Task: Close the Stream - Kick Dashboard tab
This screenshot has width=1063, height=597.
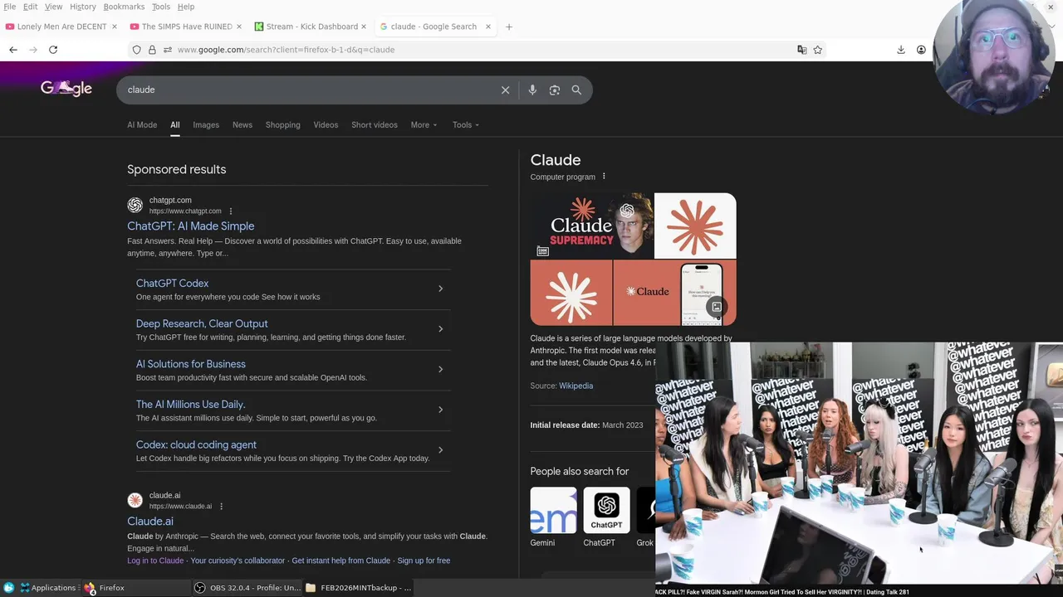Action: click(363, 27)
